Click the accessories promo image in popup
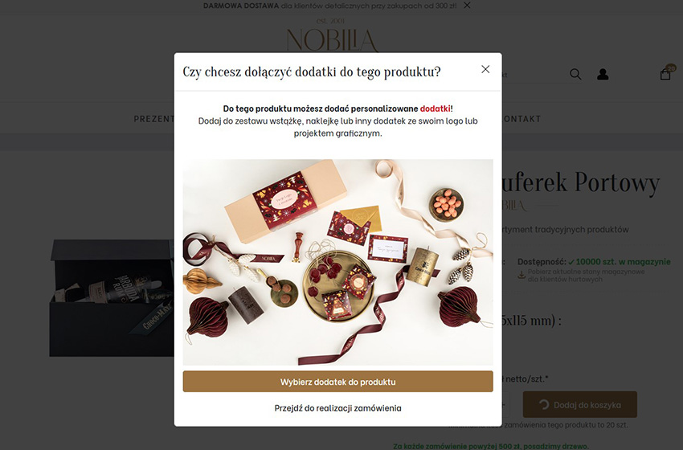Screen dimensions: 683x450 click(338, 262)
